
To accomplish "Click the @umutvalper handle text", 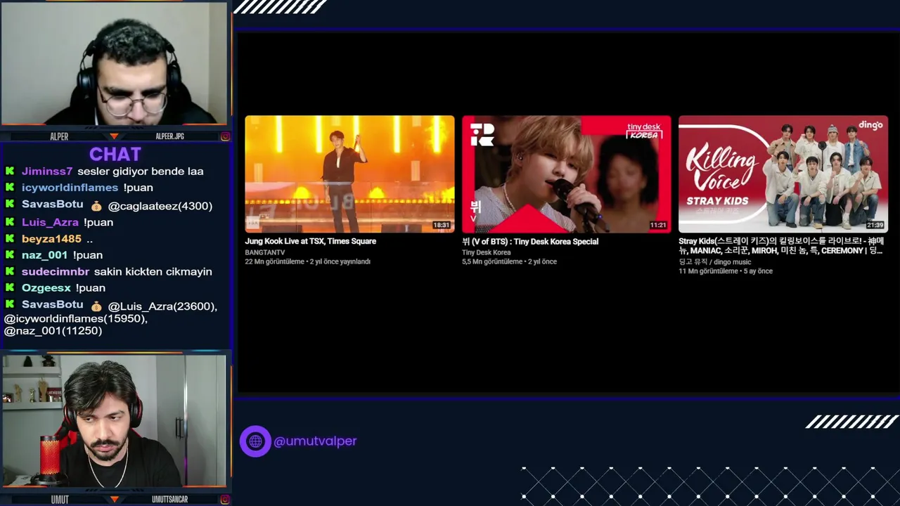I will pyautogui.click(x=315, y=441).
